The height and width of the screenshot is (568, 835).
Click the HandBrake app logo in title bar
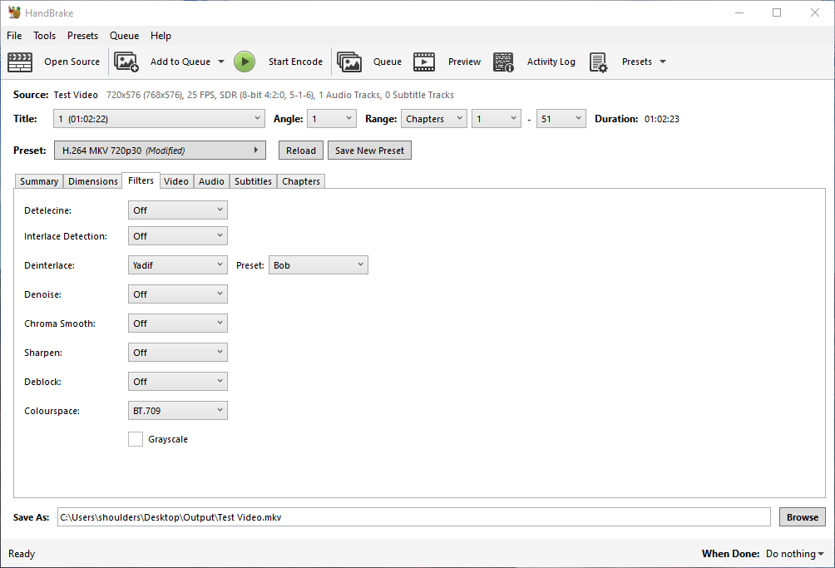tap(14, 12)
